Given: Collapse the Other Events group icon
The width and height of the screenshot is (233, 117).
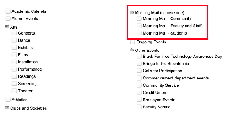Looking at the screenshot, I should pyautogui.click(x=132, y=50).
